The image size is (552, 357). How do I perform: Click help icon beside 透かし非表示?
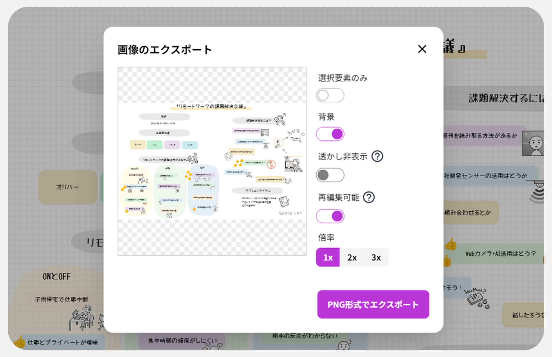377,156
